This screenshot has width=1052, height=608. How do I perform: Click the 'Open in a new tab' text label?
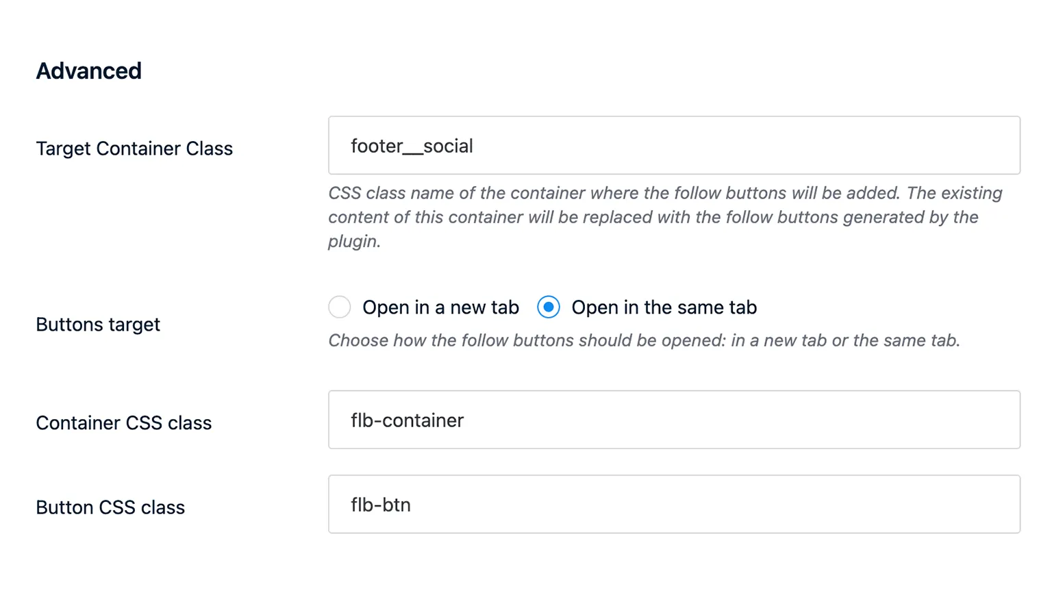coord(440,307)
